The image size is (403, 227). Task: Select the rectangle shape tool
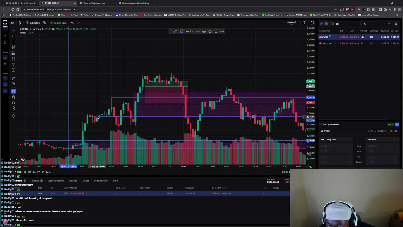14,59
